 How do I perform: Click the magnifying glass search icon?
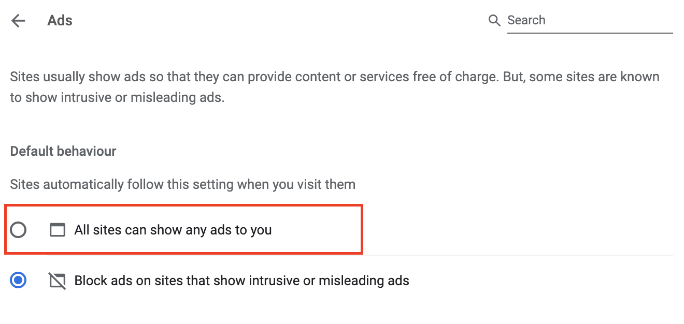494,21
